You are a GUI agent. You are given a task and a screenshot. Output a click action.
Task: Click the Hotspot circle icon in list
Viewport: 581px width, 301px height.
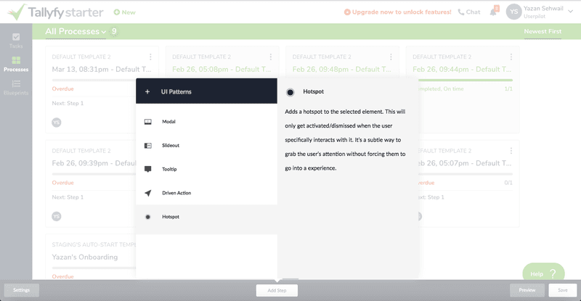(148, 217)
